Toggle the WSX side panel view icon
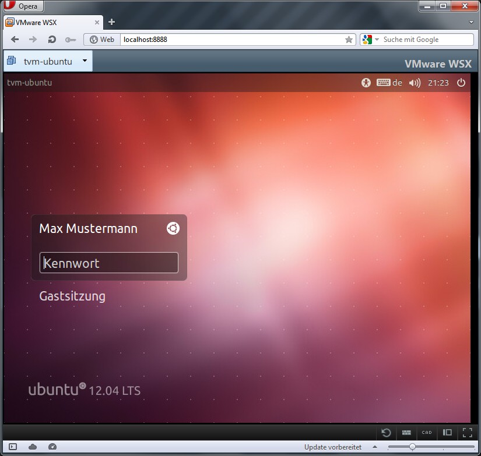 (447, 432)
